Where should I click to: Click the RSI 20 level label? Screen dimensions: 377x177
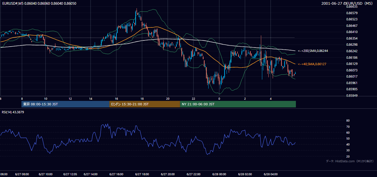348,156
